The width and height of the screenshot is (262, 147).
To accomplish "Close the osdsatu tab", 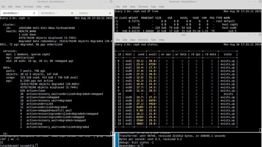I will (110, 13).
